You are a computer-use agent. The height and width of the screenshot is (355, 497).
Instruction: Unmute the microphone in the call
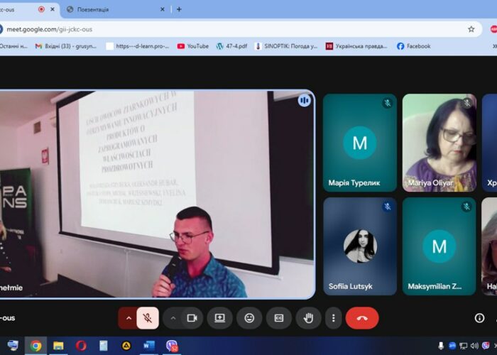coord(148,318)
